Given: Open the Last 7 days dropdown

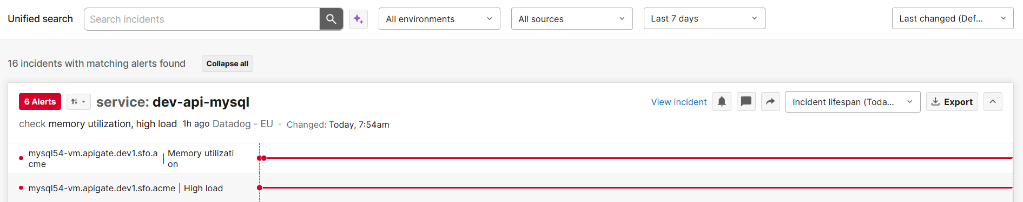Looking at the screenshot, I should [x=704, y=18].
